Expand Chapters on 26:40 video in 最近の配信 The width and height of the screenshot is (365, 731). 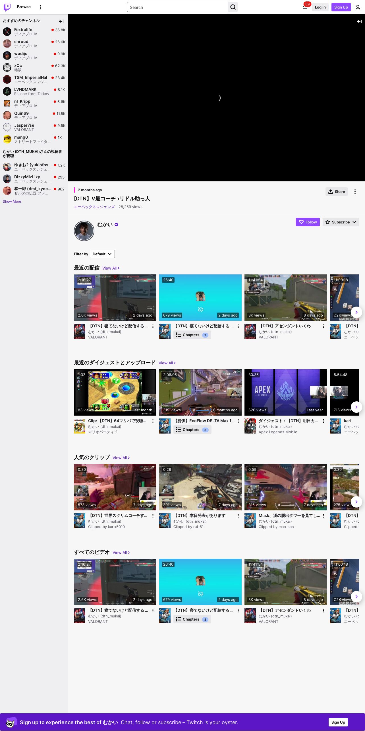click(192, 335)
